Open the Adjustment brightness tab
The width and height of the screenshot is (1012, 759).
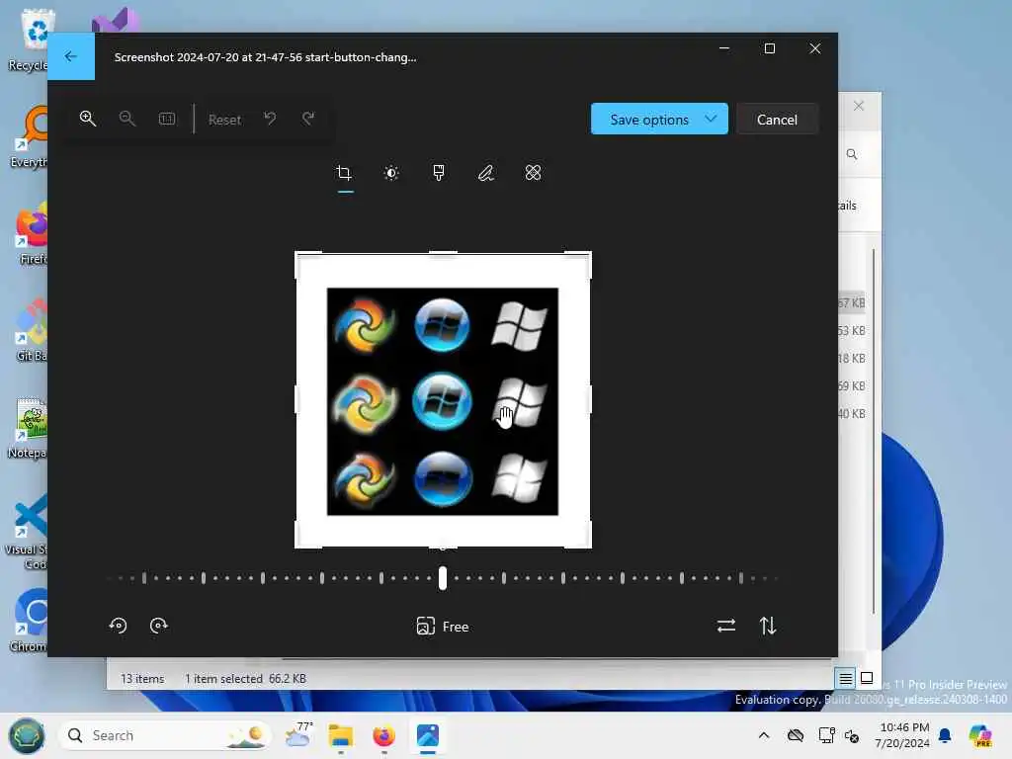pyautogui.click(x=391, y=173)
